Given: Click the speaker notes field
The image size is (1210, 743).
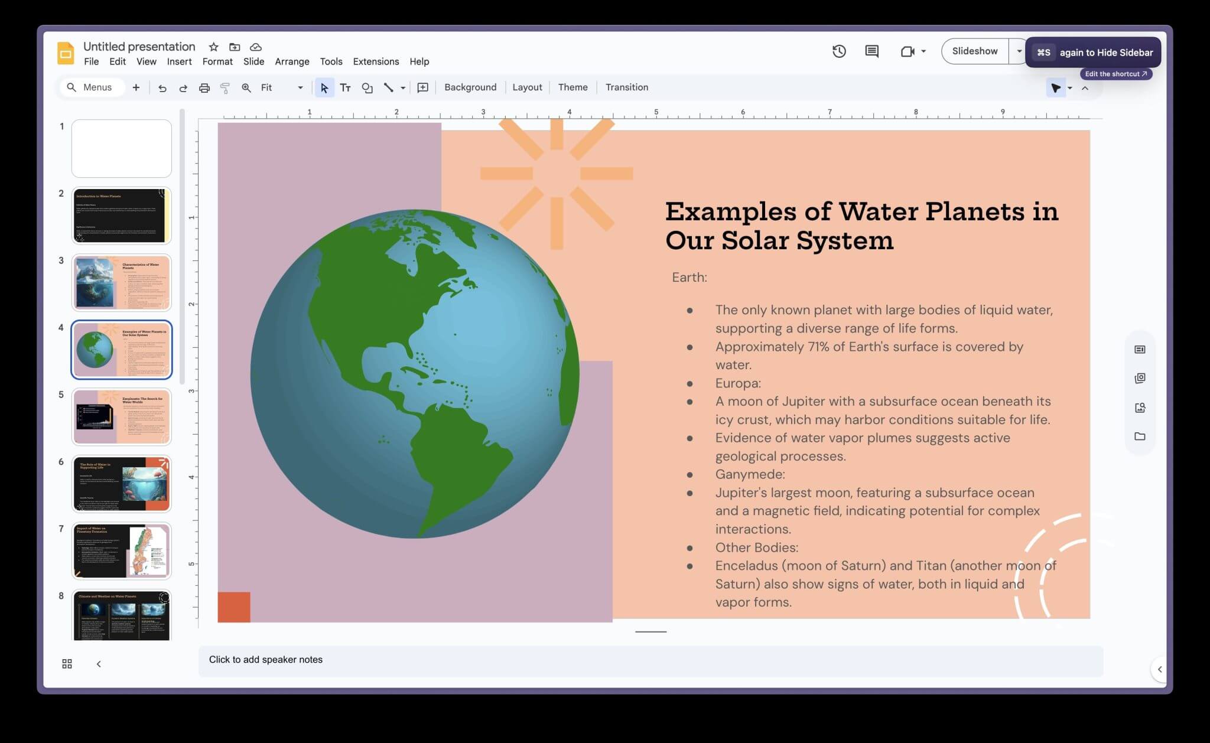Looking at the screenshot, I should point(650,660).
